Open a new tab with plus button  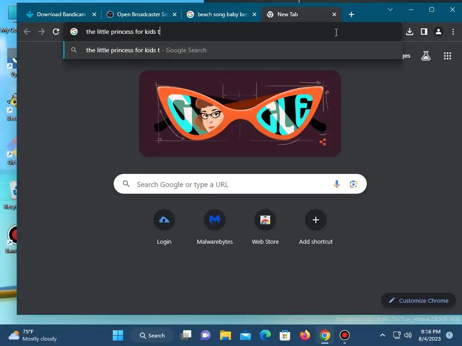tap(351, 14)
